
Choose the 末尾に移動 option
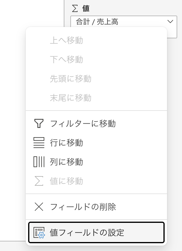coord(71,98)
